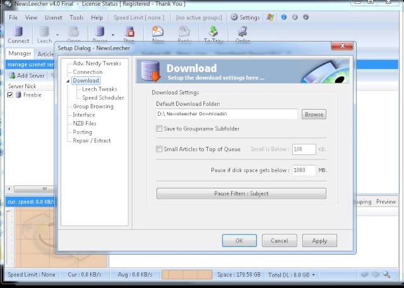Click the Browse button

[x=314, y=115]
